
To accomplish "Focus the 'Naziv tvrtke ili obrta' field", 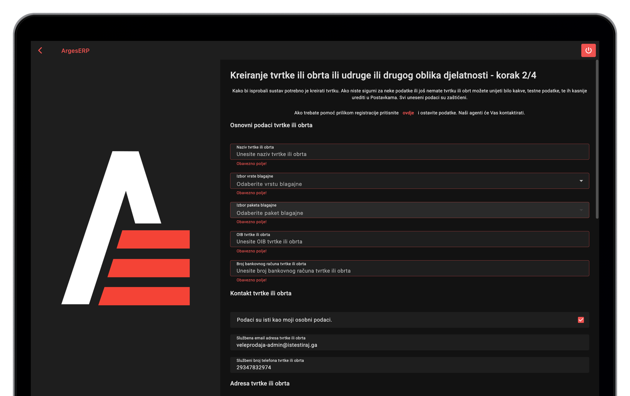I will 409,151.
